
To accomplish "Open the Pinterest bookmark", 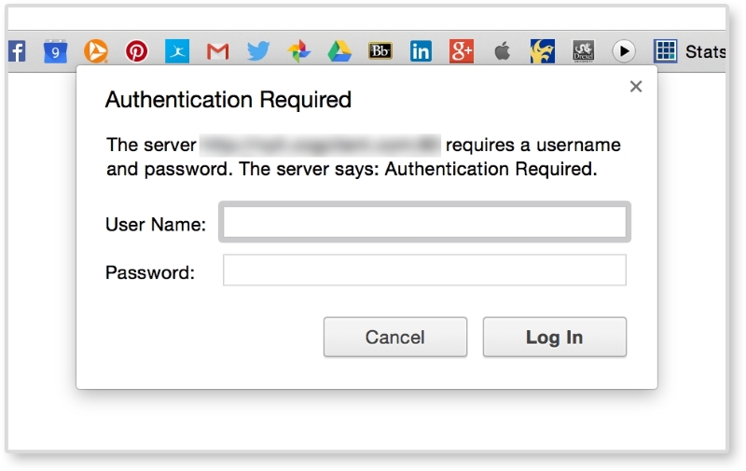I will 136,51.
